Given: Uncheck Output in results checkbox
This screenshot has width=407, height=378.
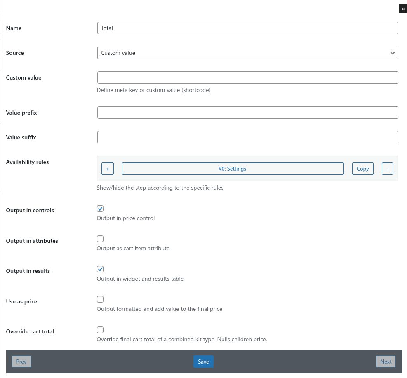Looking at the screenshot, I should coord(100,269).
